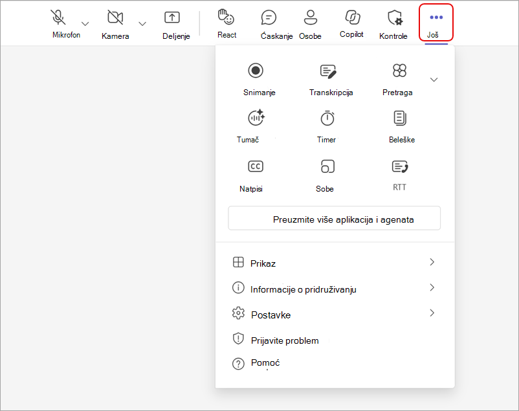Open the Ćaskanje chat icon
Image resolution: width=519 pixels, height=411 pixels.
tap(269, 17)
